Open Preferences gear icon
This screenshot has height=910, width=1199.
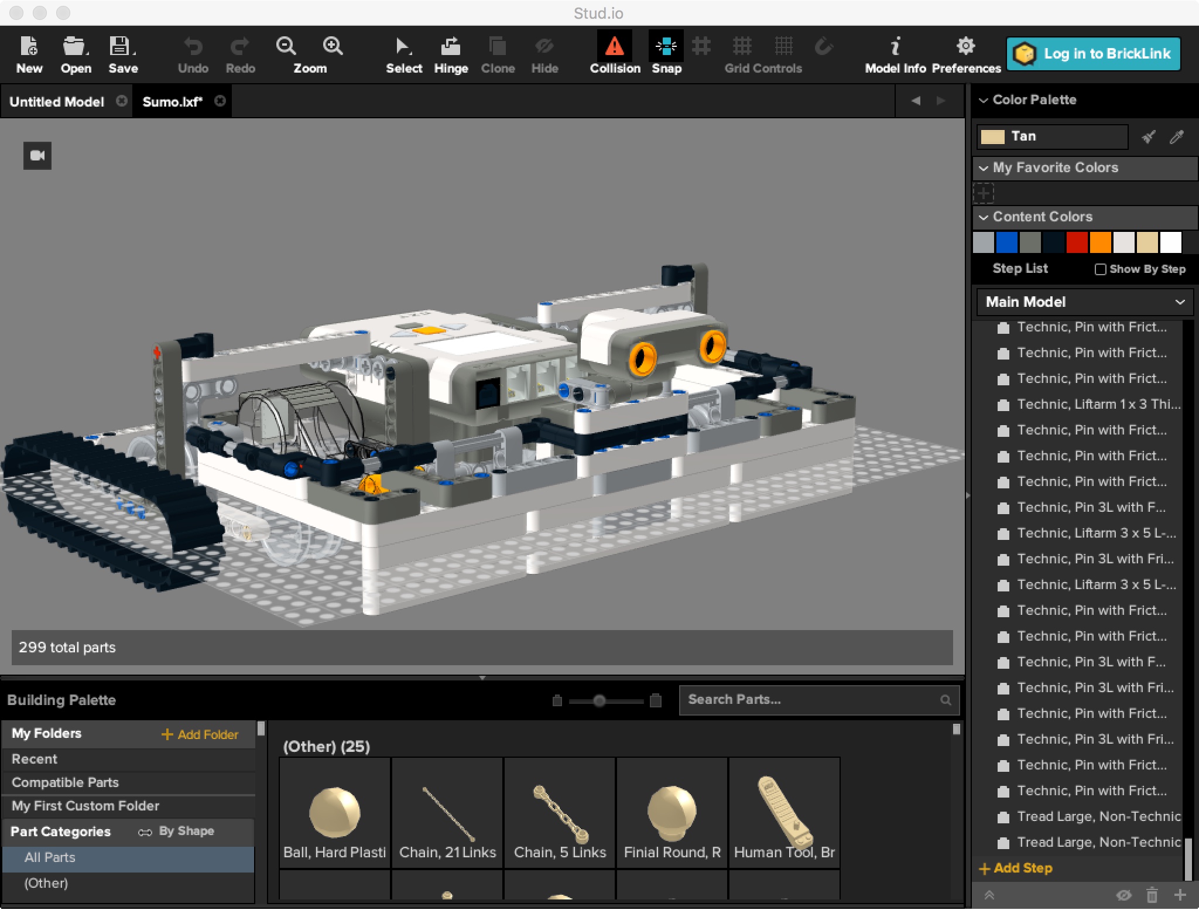pos(965,47)
